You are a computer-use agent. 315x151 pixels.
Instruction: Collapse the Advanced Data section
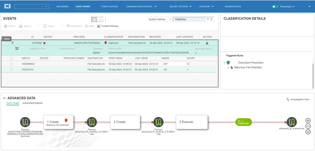(4, 98)
